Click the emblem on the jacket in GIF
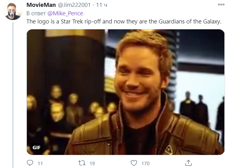The height and width of the screenshot is (168, 230). pyautogui.click(x=169, y=150)
